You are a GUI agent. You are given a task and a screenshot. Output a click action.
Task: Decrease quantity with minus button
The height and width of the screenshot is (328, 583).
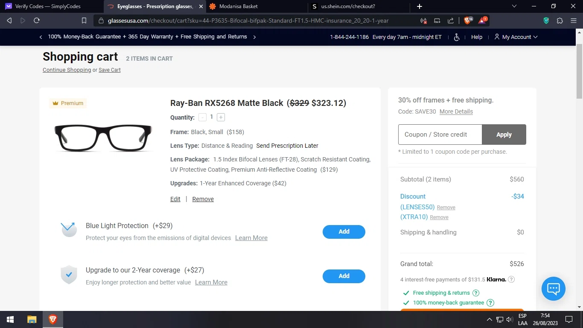[203, 117]
